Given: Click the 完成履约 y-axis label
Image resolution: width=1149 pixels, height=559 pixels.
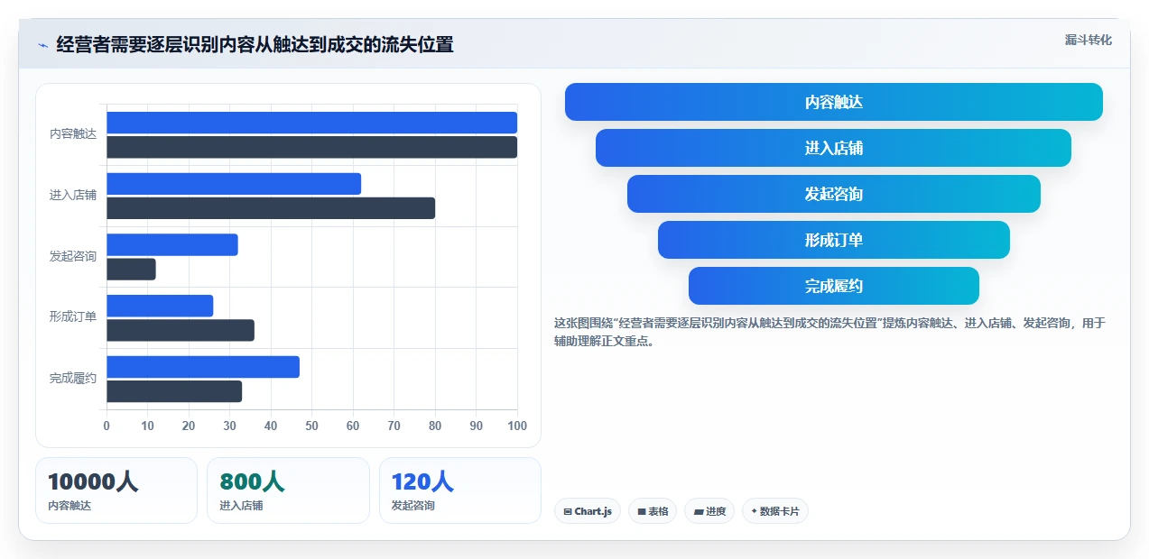Looking at the screenshot, I should coord(73,378).
